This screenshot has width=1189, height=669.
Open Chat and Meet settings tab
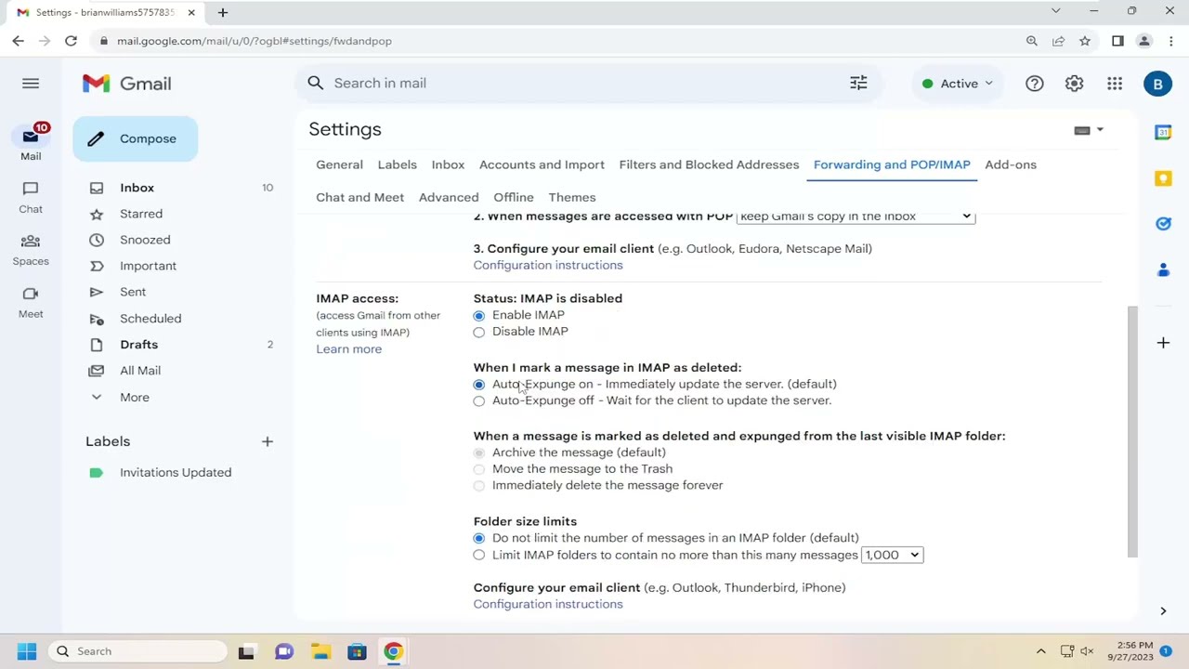click(359, 197)
